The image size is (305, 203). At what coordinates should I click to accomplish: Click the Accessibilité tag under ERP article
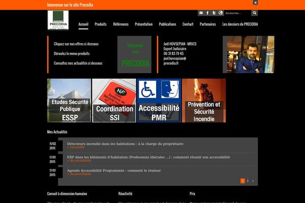[x=79, y=160]
